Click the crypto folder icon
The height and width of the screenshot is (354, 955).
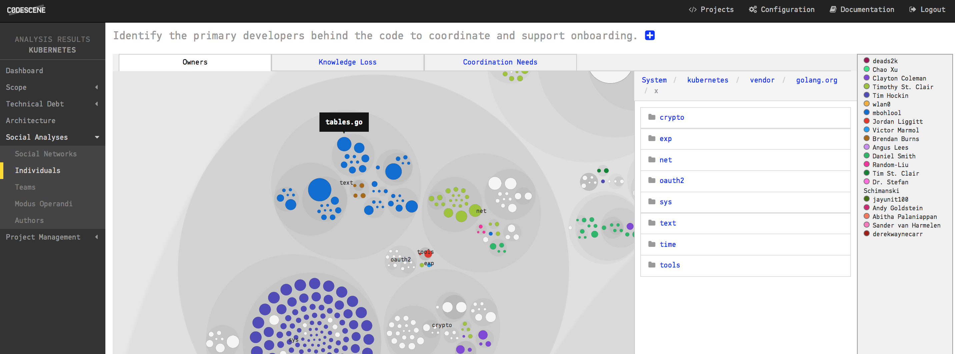tap(651, 117)
